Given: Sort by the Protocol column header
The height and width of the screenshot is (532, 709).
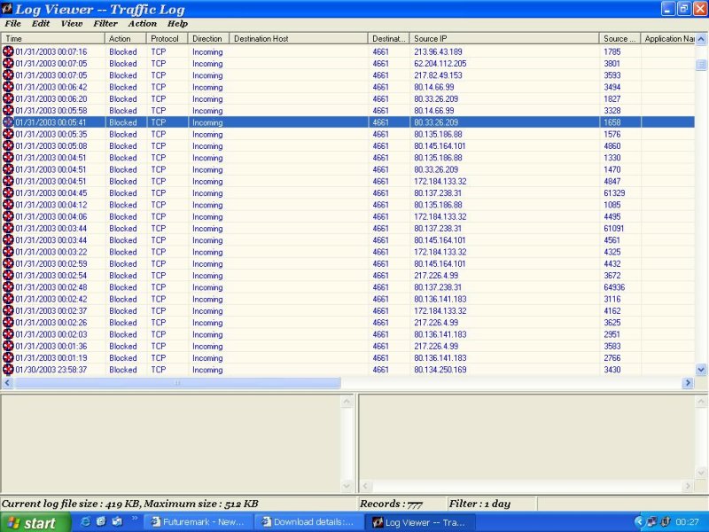Looking at the screenshot, I should tap(168, 38).
